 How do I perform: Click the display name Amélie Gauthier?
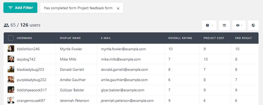(73, 80)
